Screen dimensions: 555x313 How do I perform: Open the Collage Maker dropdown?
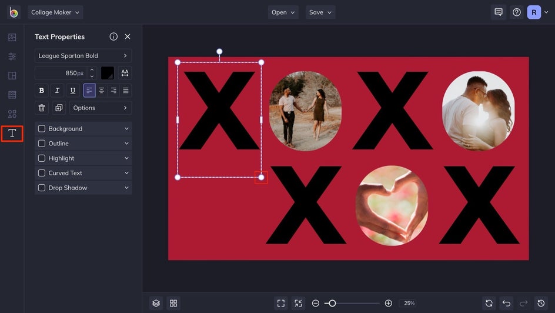[x=55, y=12]
